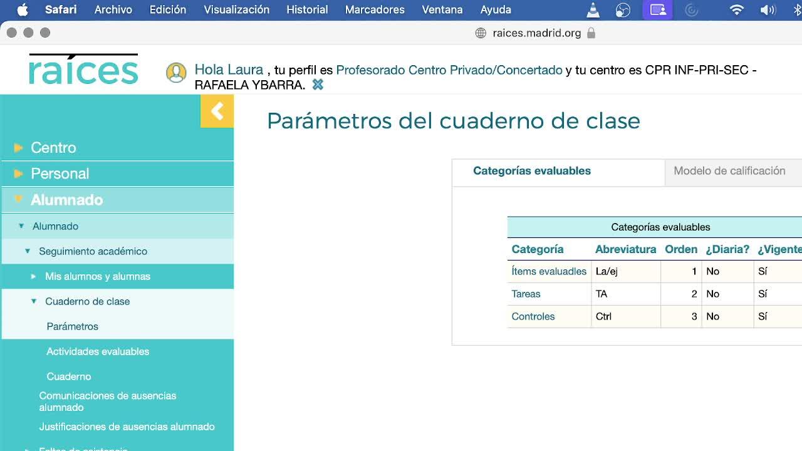Click the No cell in the Tareas row

tap(727, 294)
